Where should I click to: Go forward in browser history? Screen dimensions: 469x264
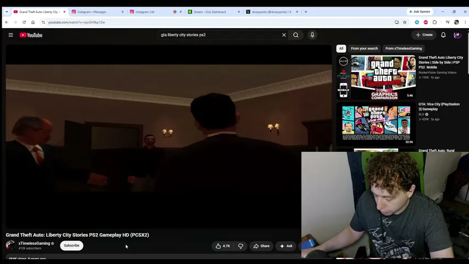point(15,22)
